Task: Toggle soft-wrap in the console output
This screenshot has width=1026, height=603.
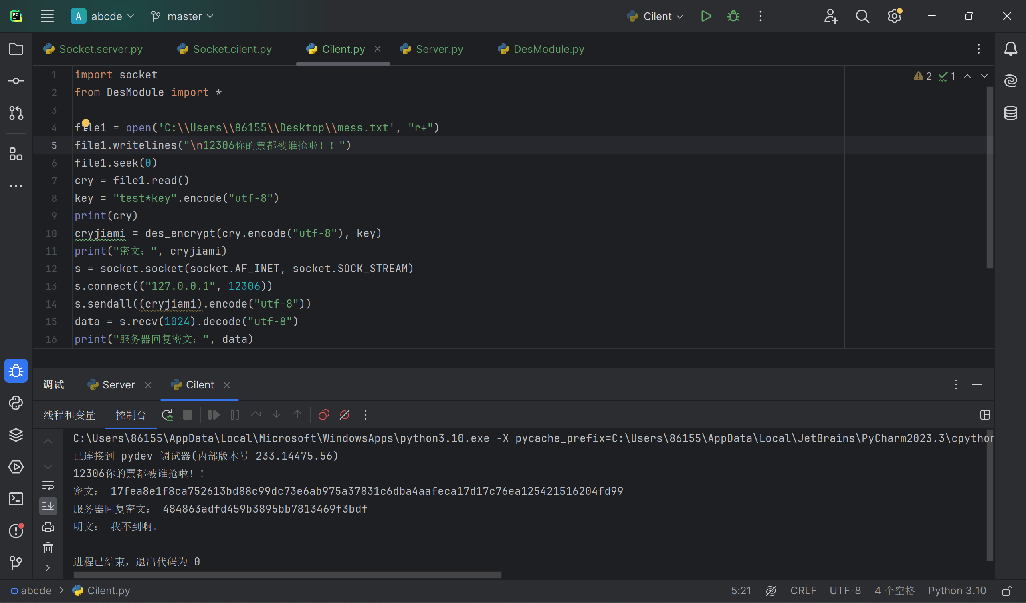Action: (48, 485)
